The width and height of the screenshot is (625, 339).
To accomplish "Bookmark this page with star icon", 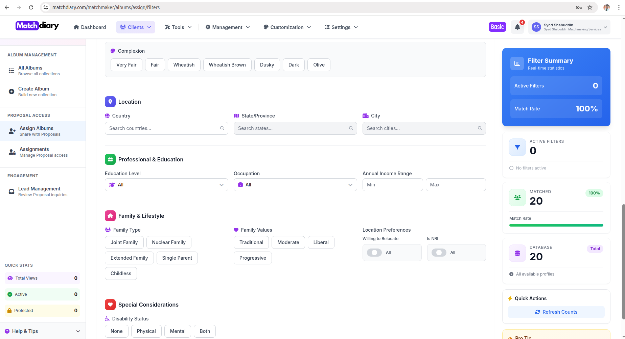I will (590, 7).
